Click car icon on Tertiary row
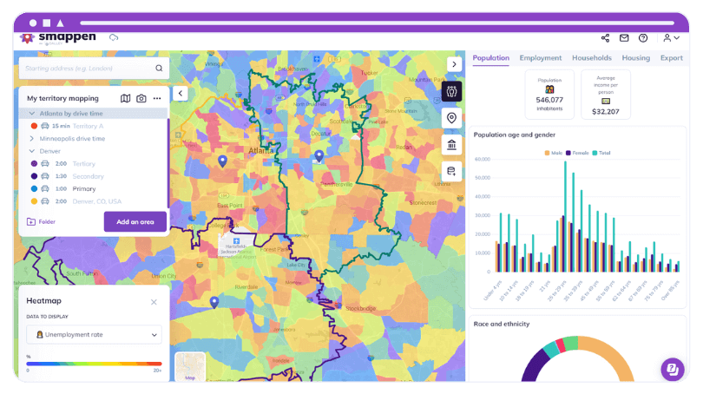 [x=45, y=164]
